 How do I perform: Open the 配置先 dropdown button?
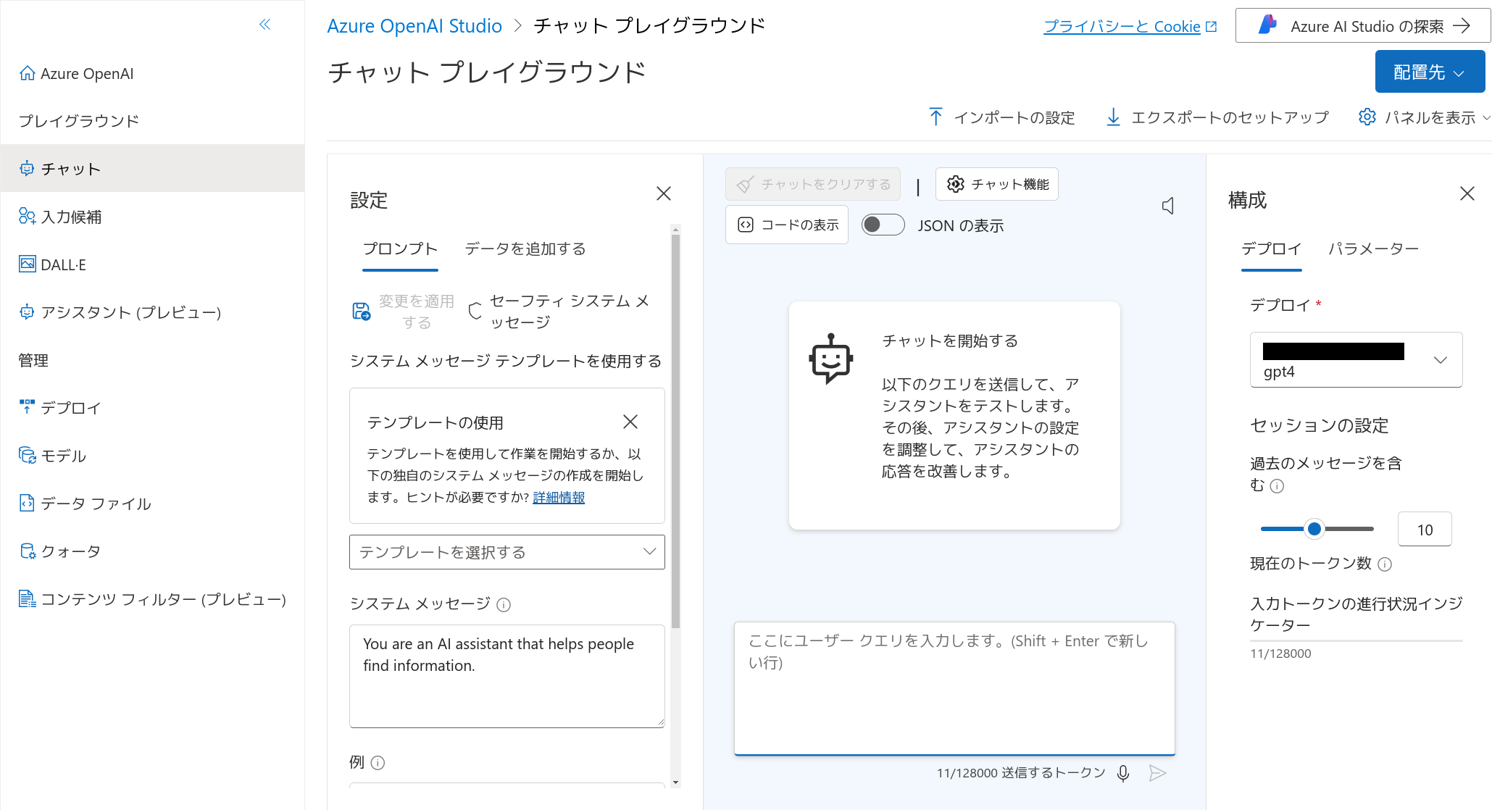(x=1430, y=72)
